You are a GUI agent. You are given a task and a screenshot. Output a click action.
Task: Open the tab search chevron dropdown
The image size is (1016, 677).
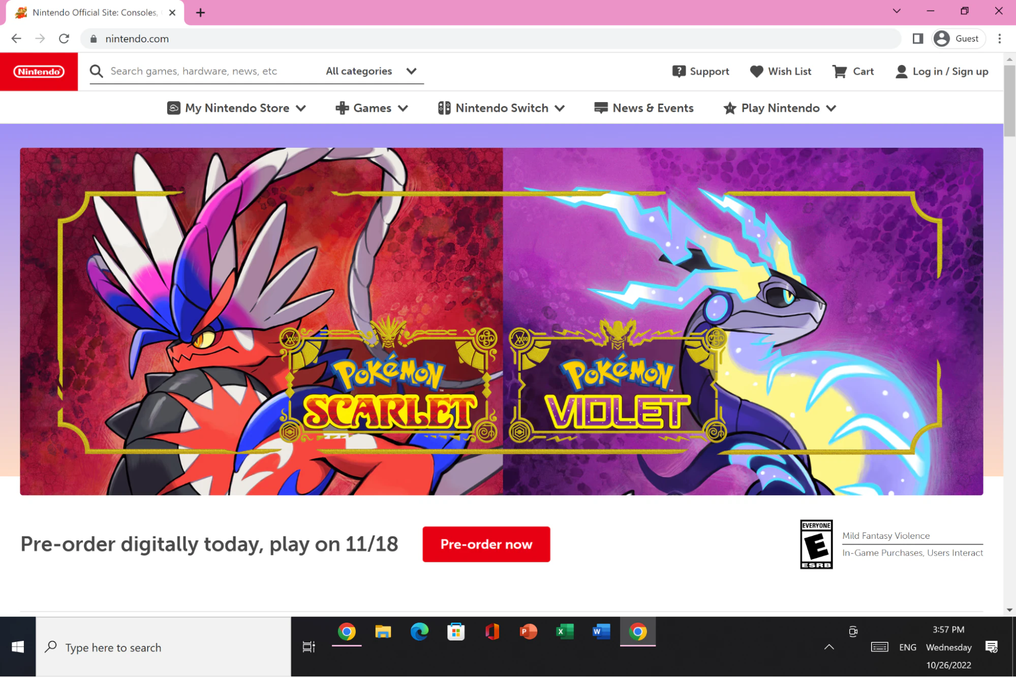click(x=897, y=11)
